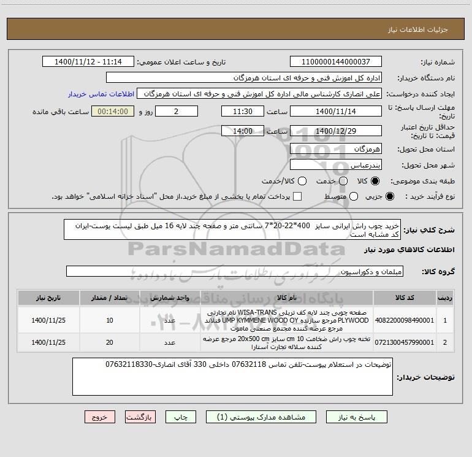Click the کد کالا column header
This screenshot has height=457, width=472.
[x=405, y=298]
